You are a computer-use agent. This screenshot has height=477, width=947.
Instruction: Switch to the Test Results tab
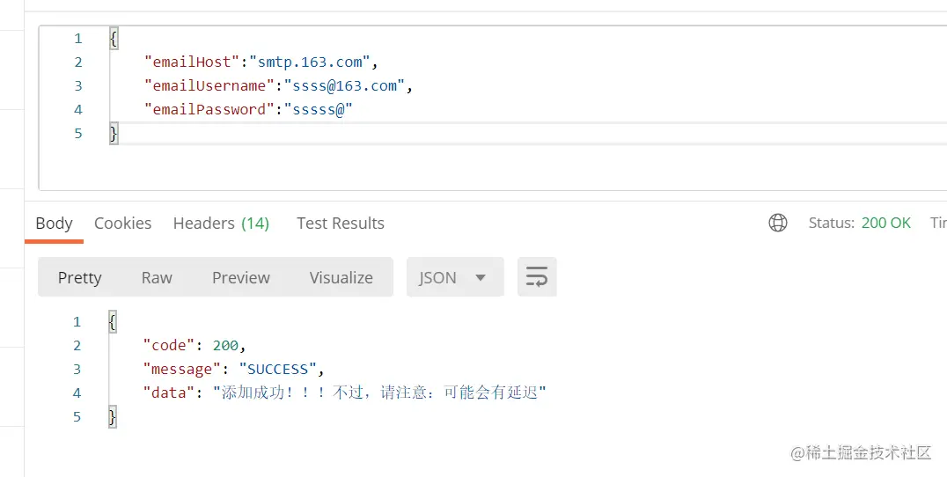341,224
